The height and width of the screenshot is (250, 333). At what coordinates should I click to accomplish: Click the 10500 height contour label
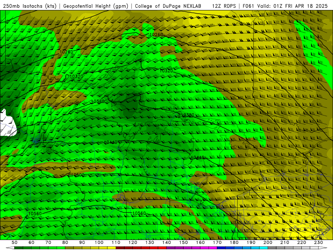77,175
